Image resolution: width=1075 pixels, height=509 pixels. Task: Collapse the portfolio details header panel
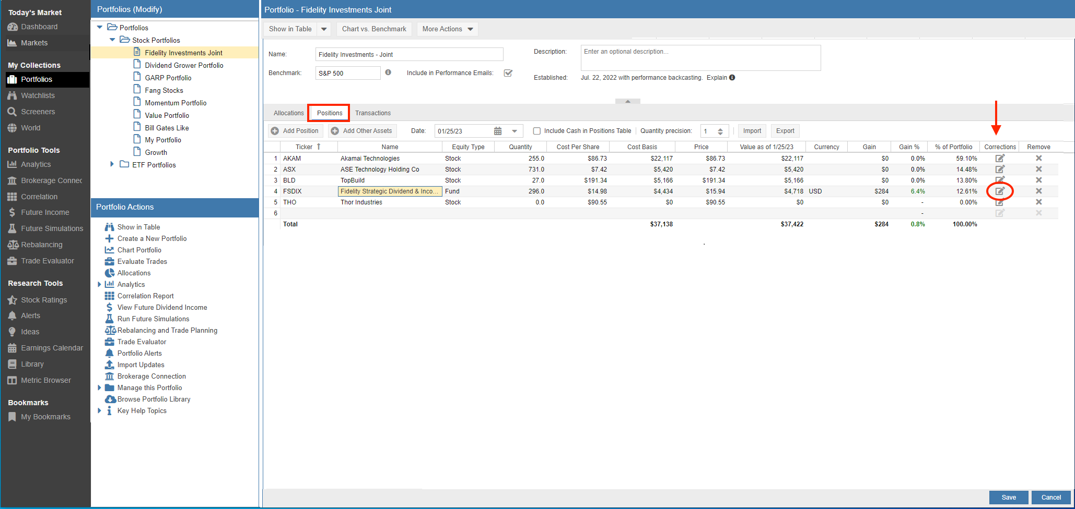click(x=627, y=101)
